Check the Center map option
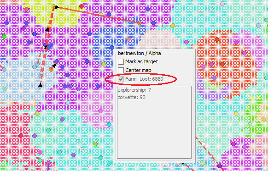 point(121,70)
